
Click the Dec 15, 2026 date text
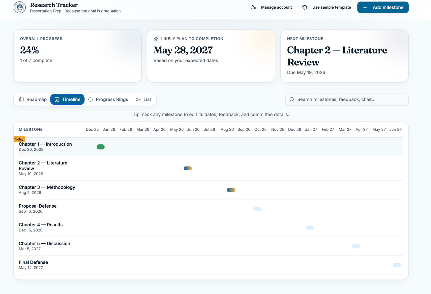pos(30,230)
